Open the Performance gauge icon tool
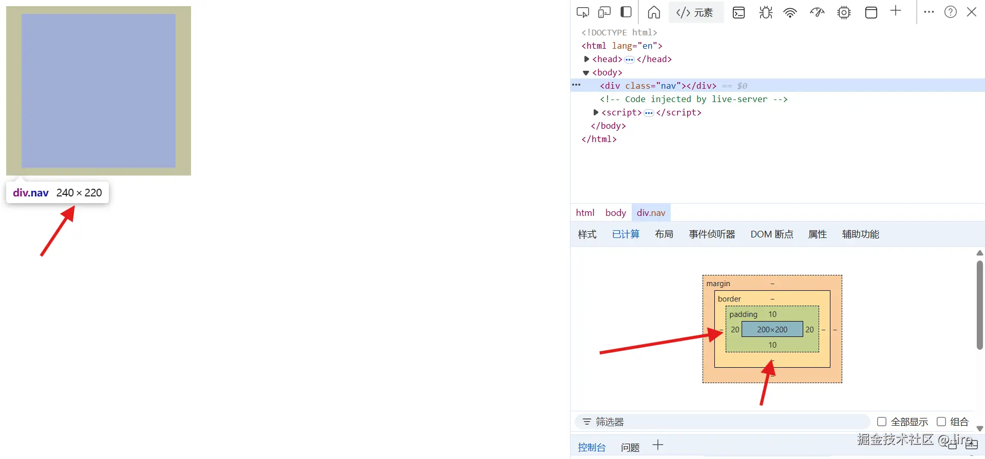This screenshot has height=459, width=985. coord(817,12)
